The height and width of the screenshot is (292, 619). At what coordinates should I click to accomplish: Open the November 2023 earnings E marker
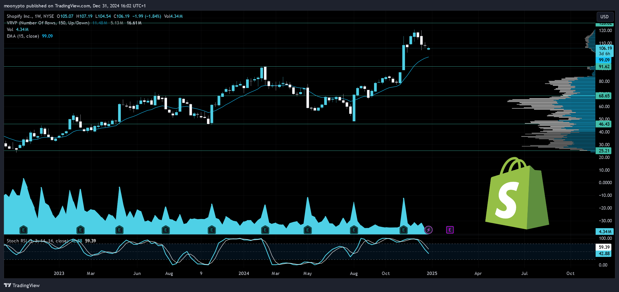click(212, 230)
